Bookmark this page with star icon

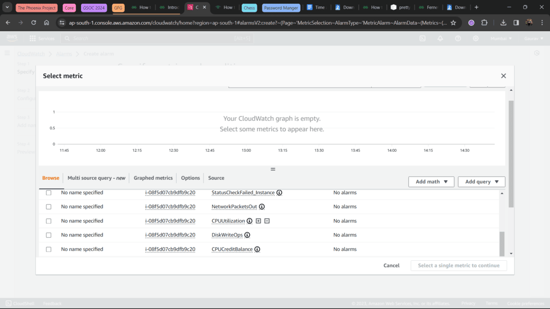tap(453, 23)
